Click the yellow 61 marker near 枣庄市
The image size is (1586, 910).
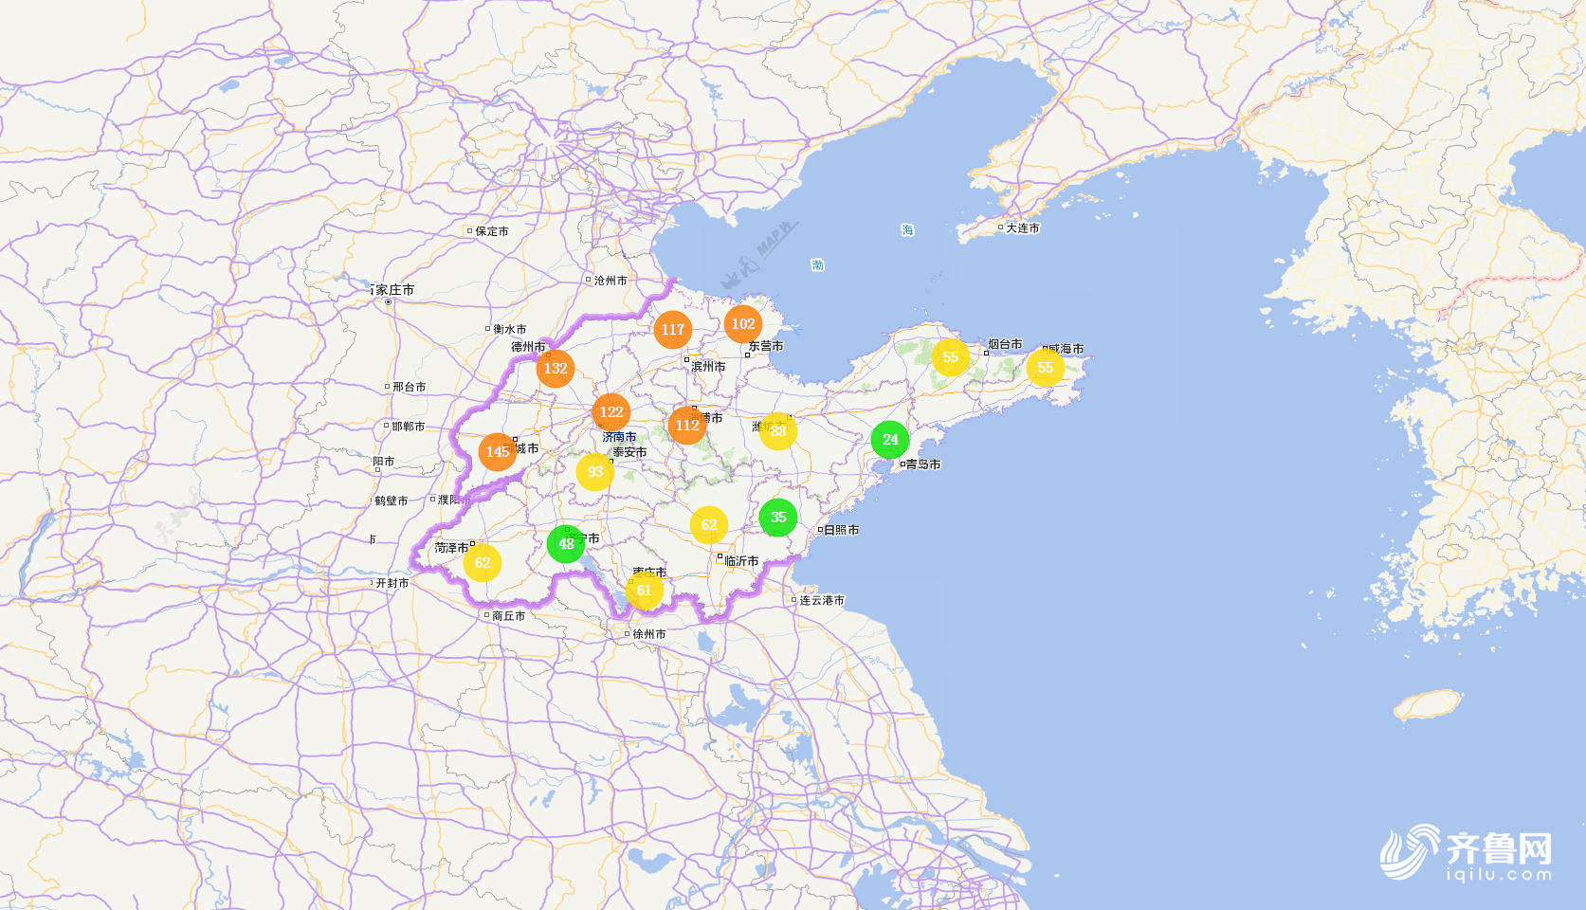tap(645, 591)
